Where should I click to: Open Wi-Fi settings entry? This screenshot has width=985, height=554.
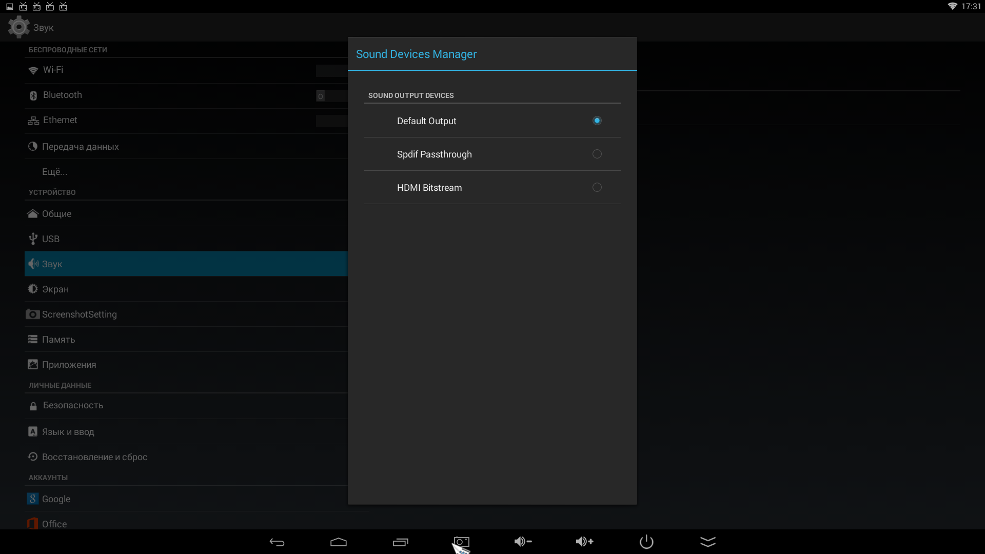pos(53,70)
